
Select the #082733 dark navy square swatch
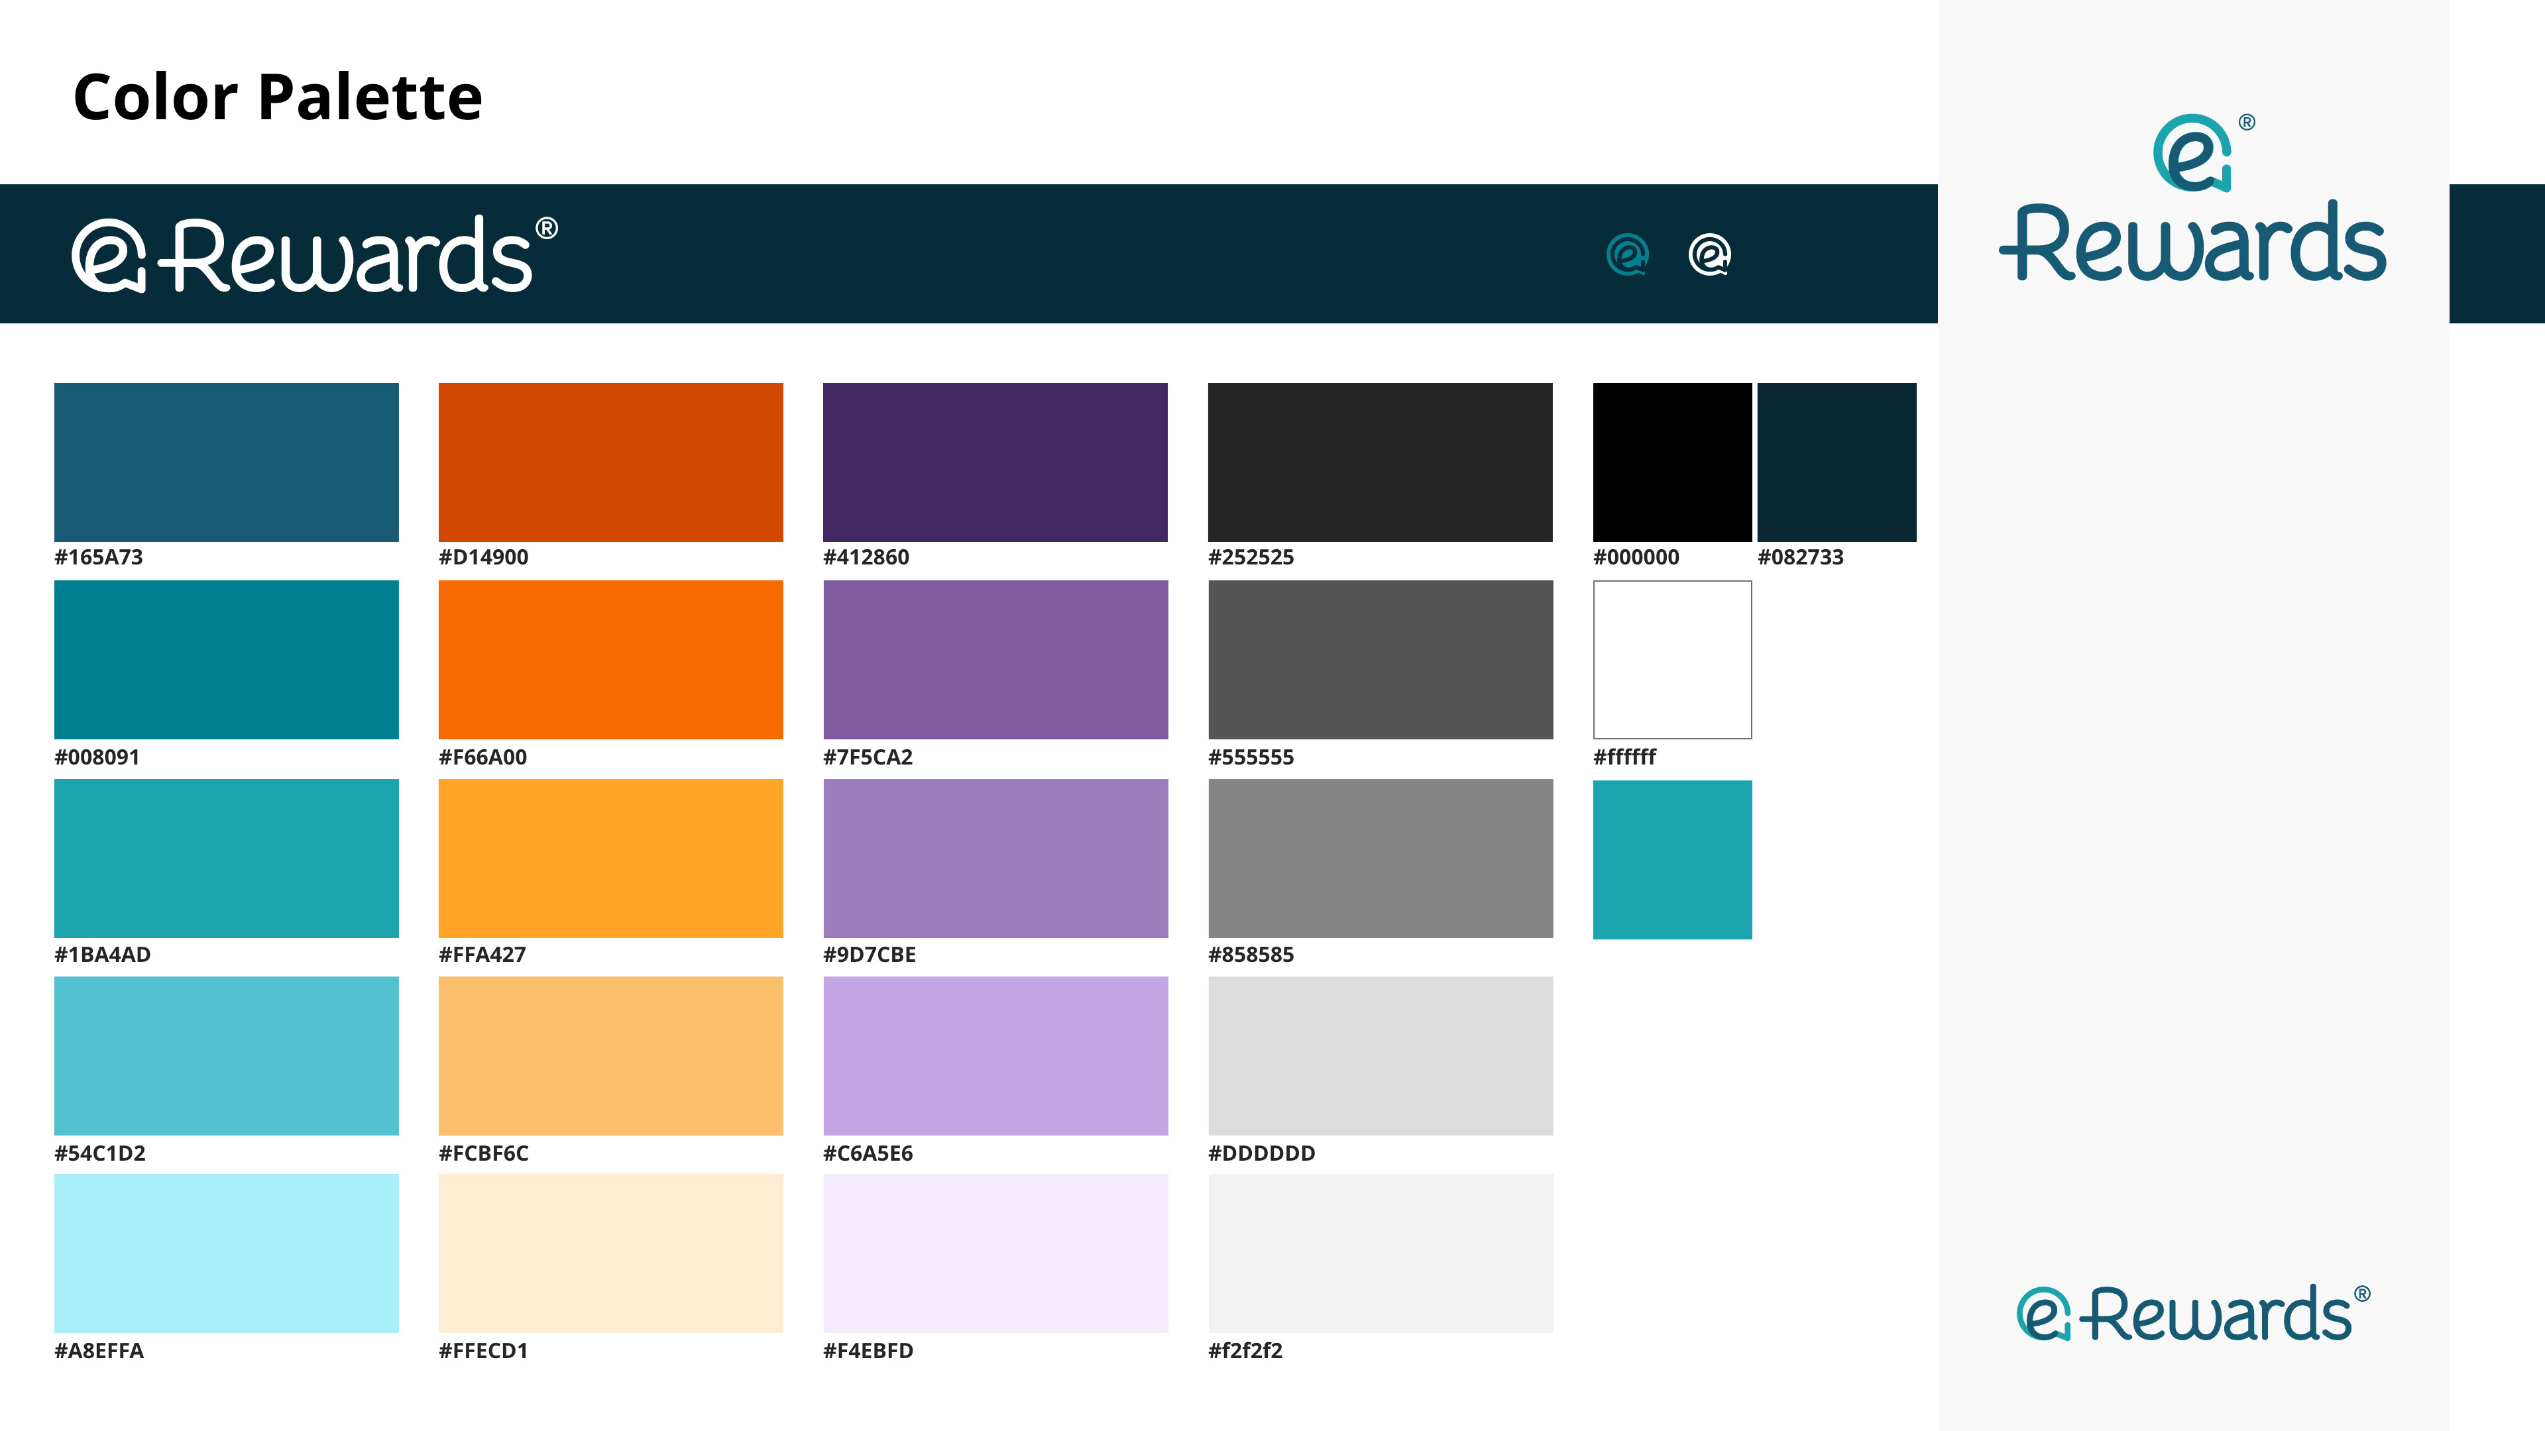(x=1837, y=461)
